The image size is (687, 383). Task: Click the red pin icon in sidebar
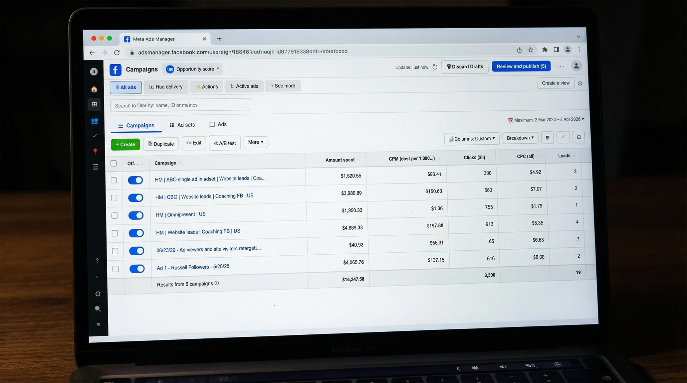coord(95,152)
